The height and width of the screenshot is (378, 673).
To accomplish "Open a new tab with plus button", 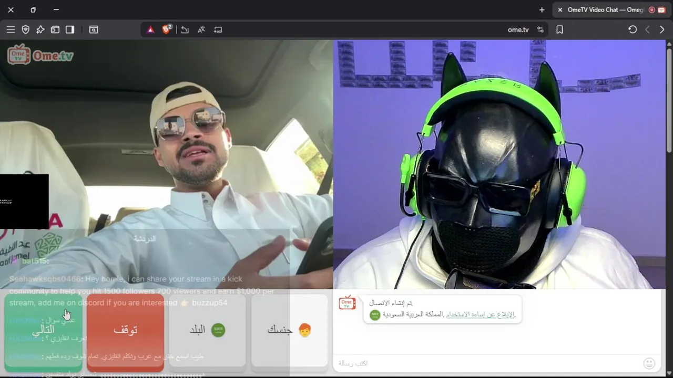I will tap(542, 9).
